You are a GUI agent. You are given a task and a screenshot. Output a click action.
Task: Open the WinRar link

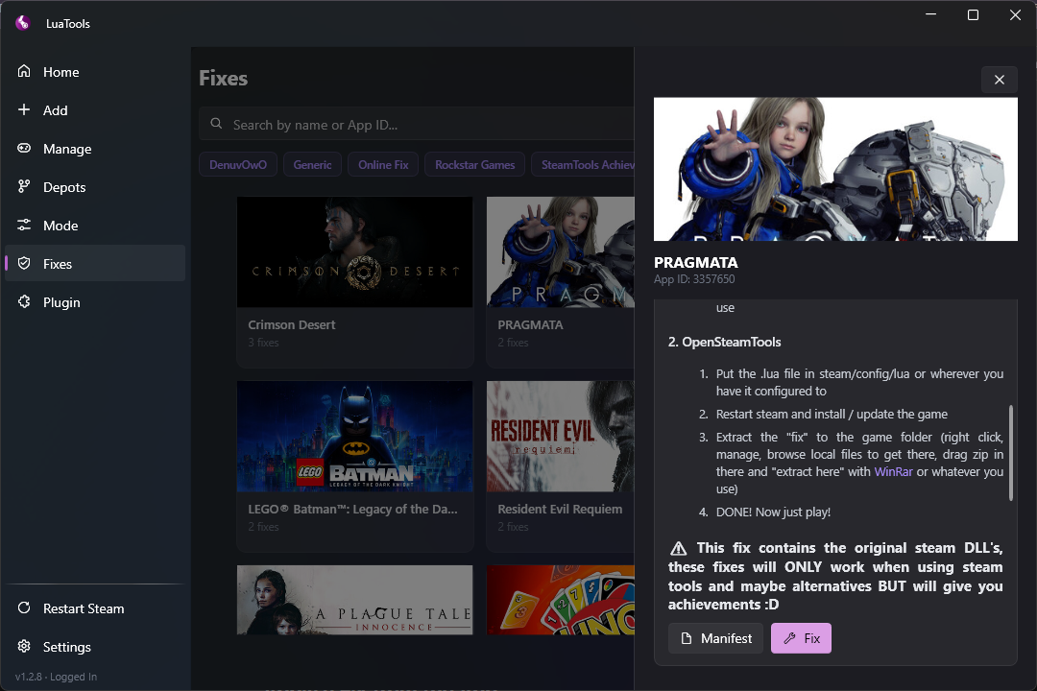click(893, 471)
